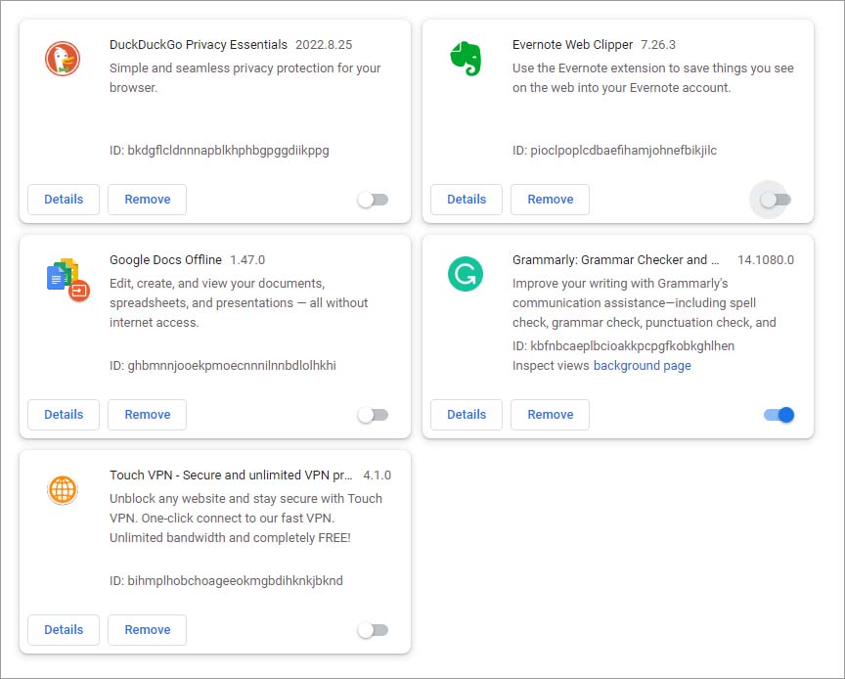Show Details for the Grammarly extension
This screenshot has height=679, width=845.
pyautogui.click(x=467, y=415)
